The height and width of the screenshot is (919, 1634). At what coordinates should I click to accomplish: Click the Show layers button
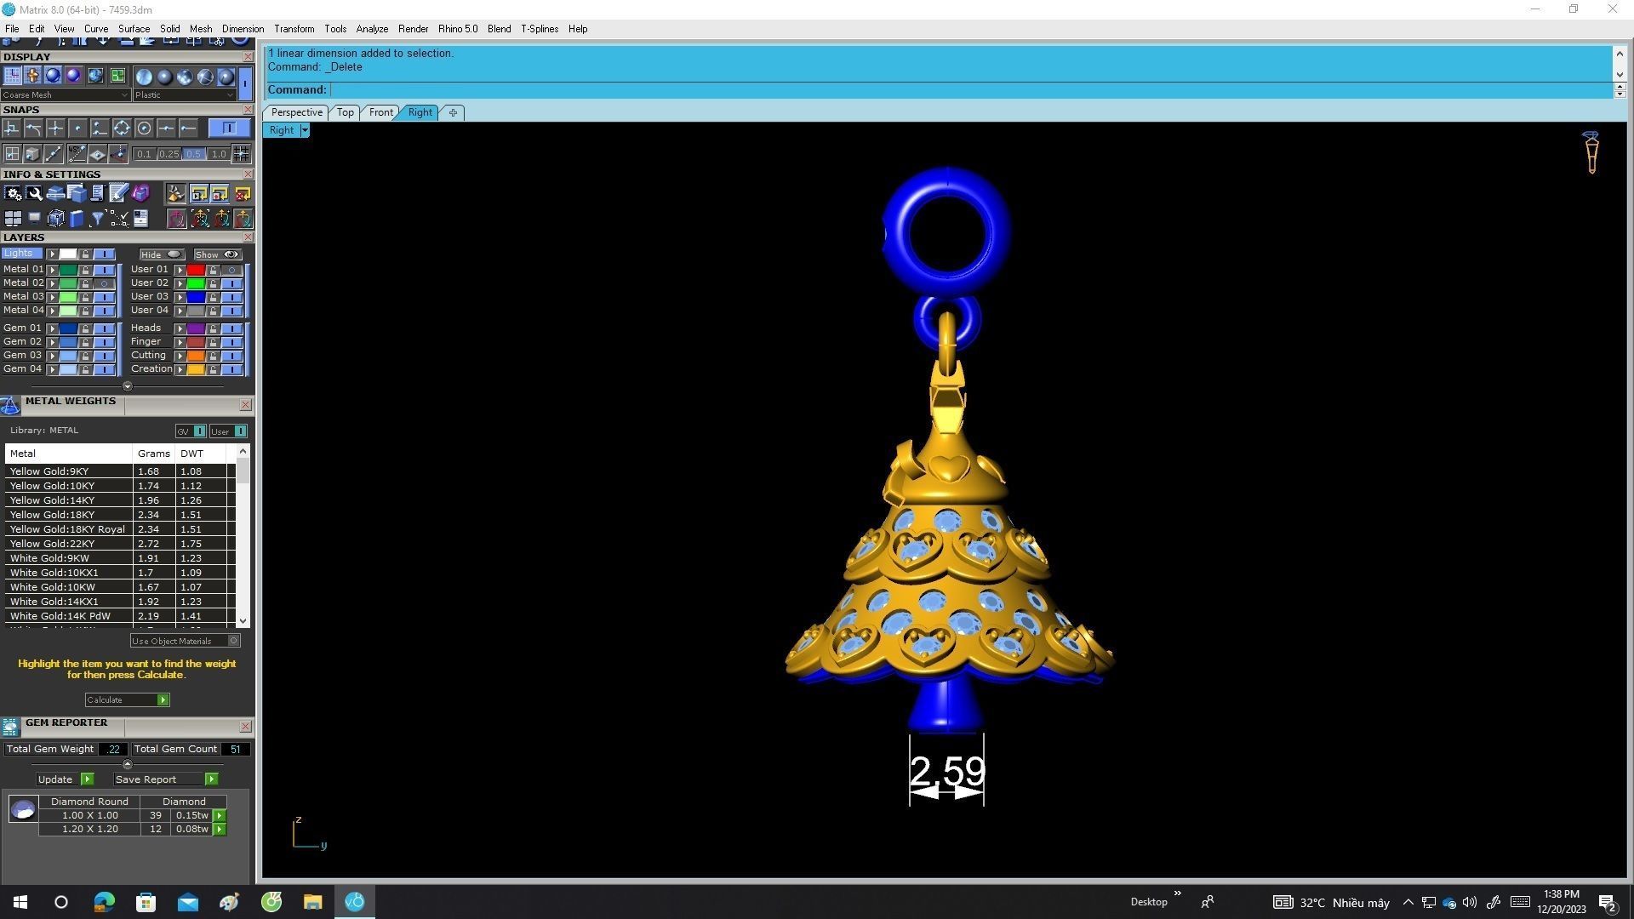pos(217,254)
